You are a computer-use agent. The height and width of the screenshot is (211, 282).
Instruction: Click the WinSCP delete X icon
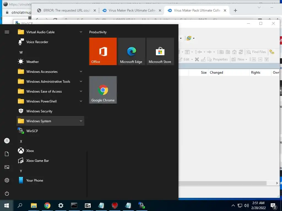197,59
